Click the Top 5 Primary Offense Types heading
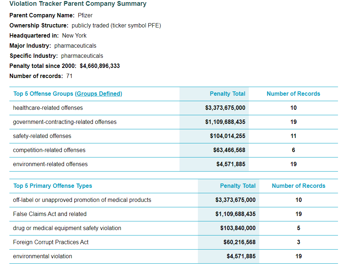 (x=52, y=186)
